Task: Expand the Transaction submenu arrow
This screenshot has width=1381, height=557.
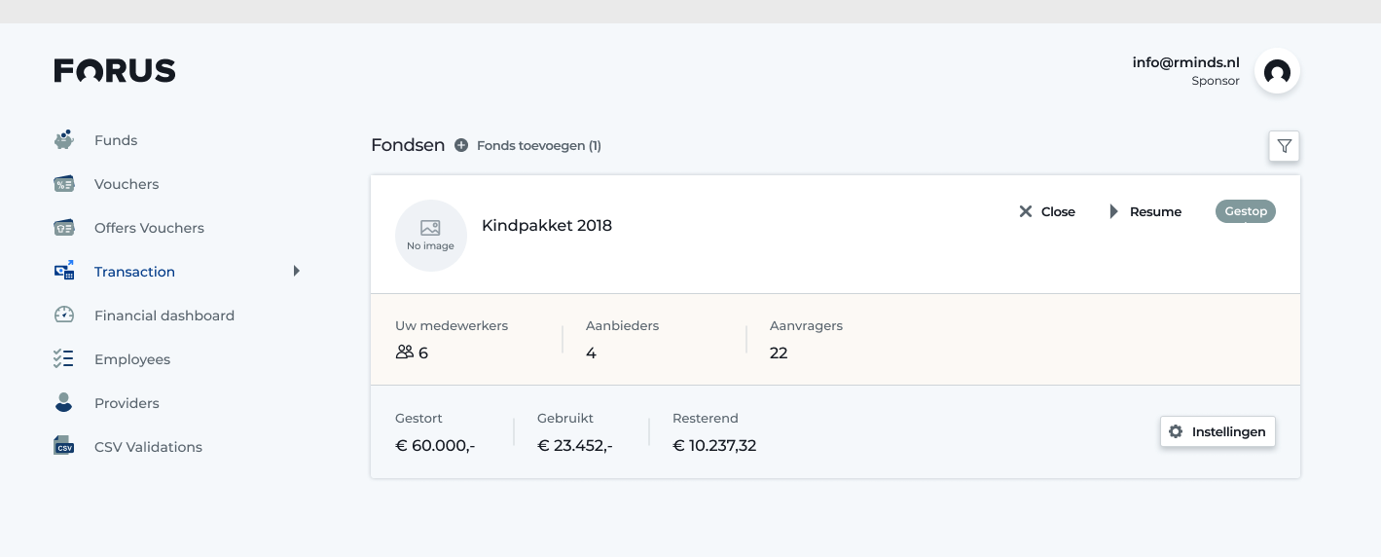Action: (297, 271)
